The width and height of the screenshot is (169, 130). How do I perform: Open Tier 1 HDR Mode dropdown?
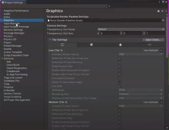point(140,90)
